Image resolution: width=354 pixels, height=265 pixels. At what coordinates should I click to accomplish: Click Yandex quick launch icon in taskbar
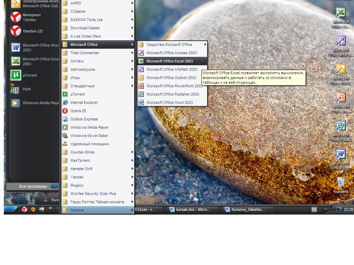[x=25, y=209]
